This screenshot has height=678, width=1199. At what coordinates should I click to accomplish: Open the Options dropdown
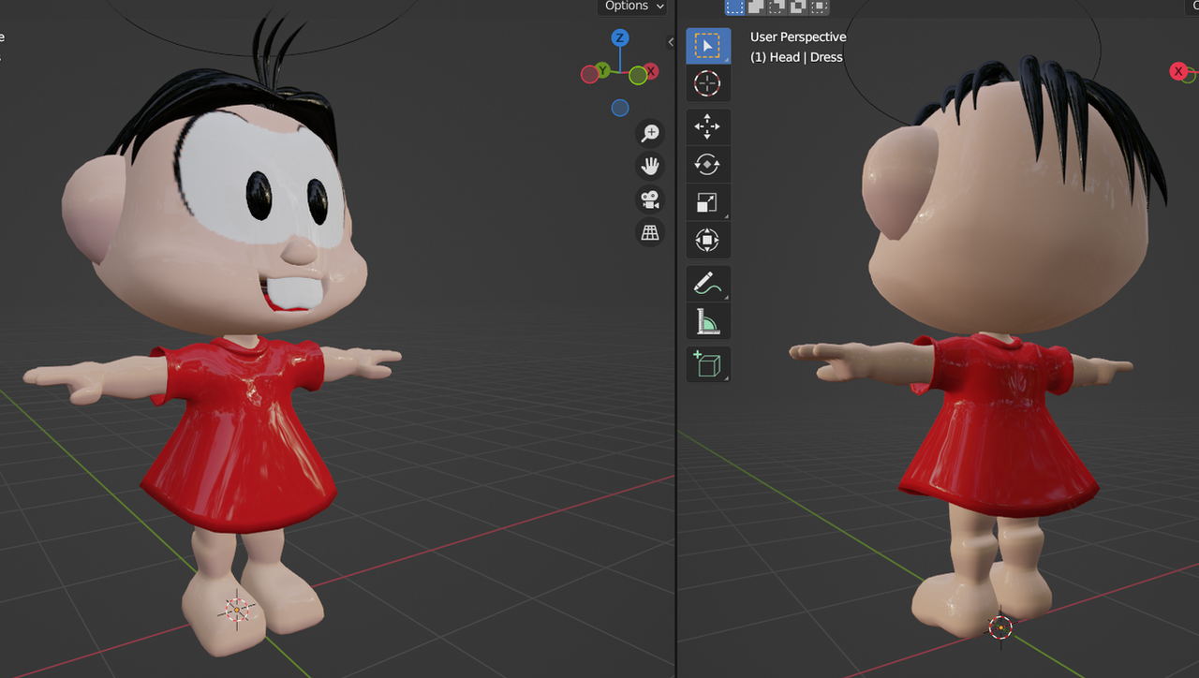[x=634, y=7]
